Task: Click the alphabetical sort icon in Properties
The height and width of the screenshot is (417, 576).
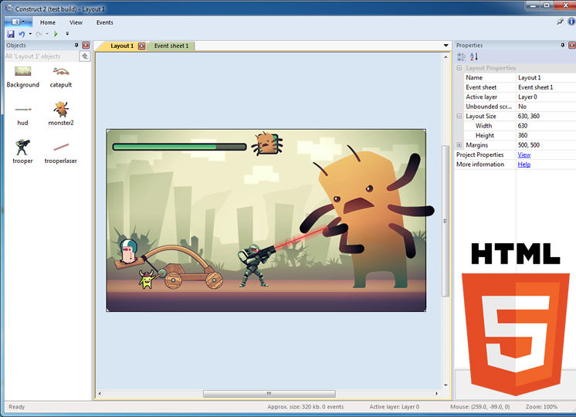Action: point(474,56)
